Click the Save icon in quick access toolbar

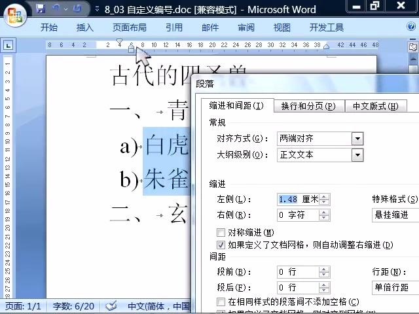pos(41,9)
